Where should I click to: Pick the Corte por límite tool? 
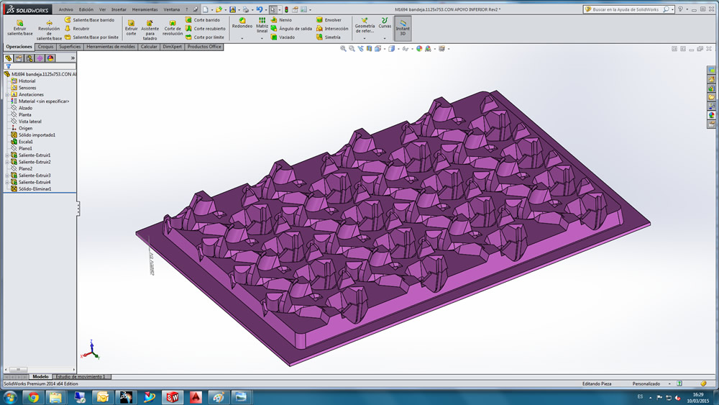tap(204, 37)
